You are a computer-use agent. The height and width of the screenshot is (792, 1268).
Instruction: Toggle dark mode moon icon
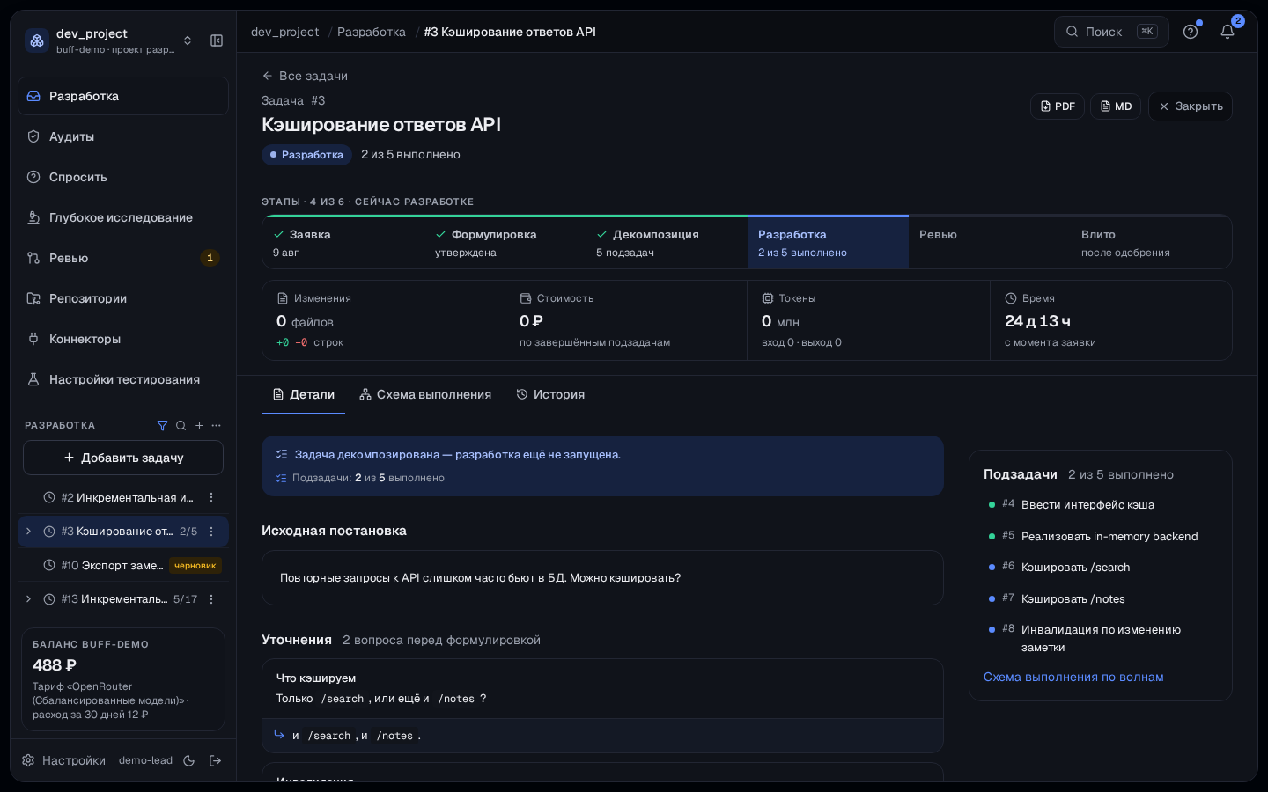pos(188,760)
